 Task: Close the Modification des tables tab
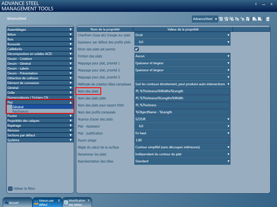tap(89, 201)
